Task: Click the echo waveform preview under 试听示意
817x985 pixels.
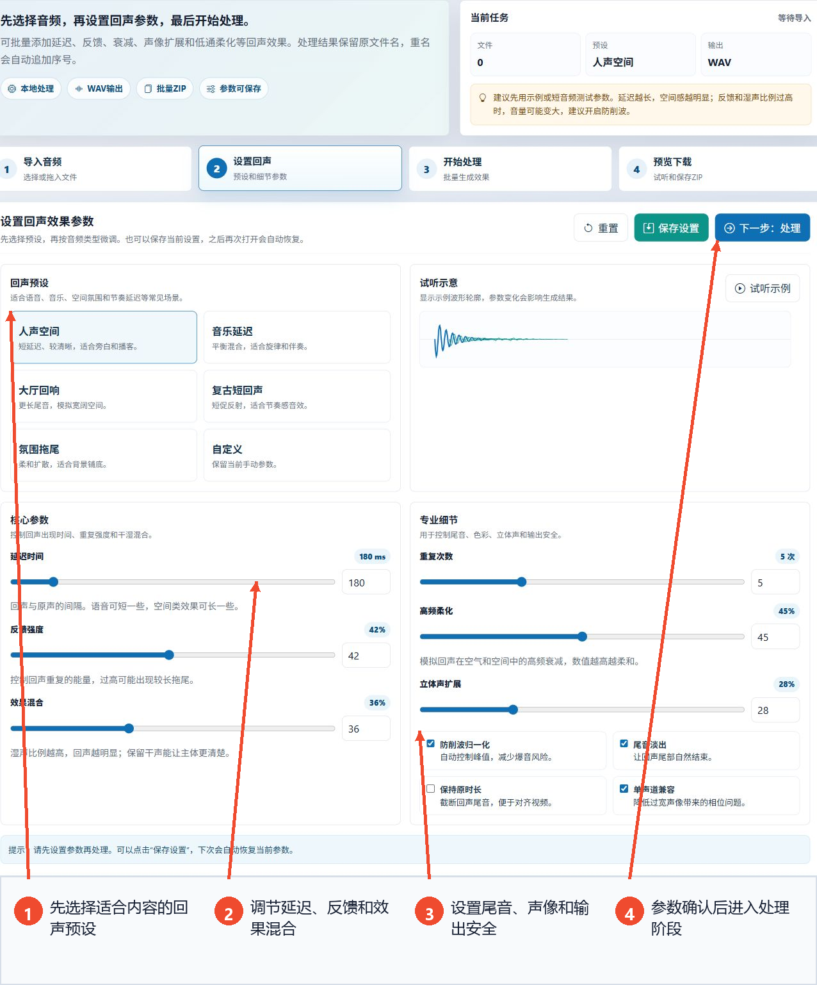Action: (x=605, y=339)
